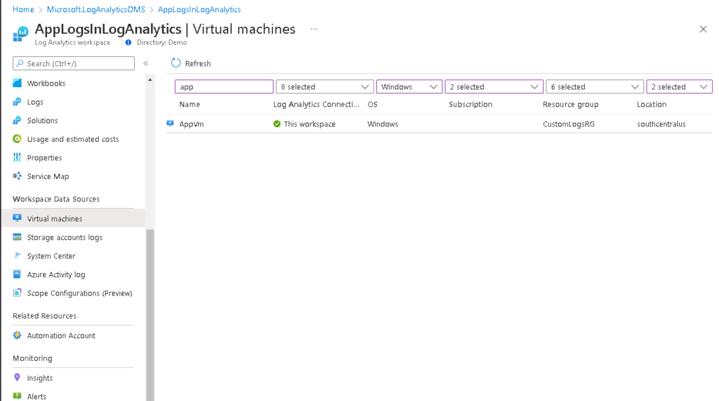The image size is (719, 401).
Task: Open the Workbooks sidebar item icon
Action: coord(18,83)
